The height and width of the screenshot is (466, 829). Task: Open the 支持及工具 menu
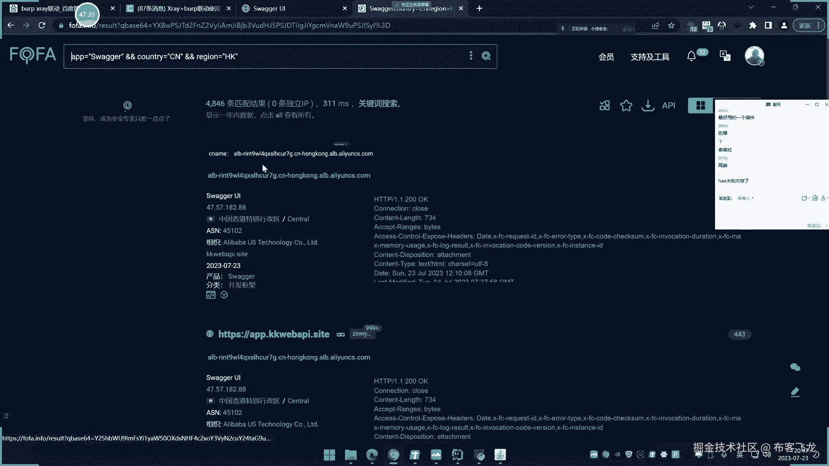coord(650,57)
